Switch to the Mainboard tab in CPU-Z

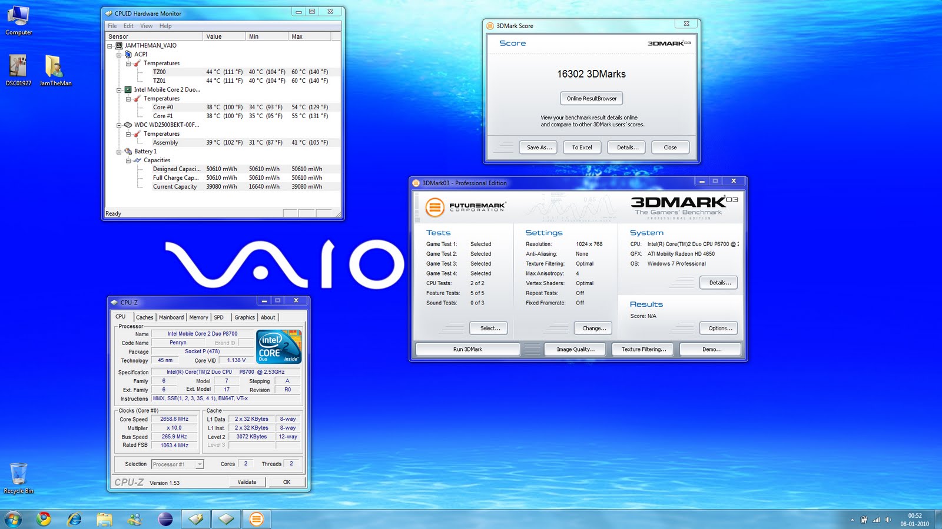click(171, 317)
